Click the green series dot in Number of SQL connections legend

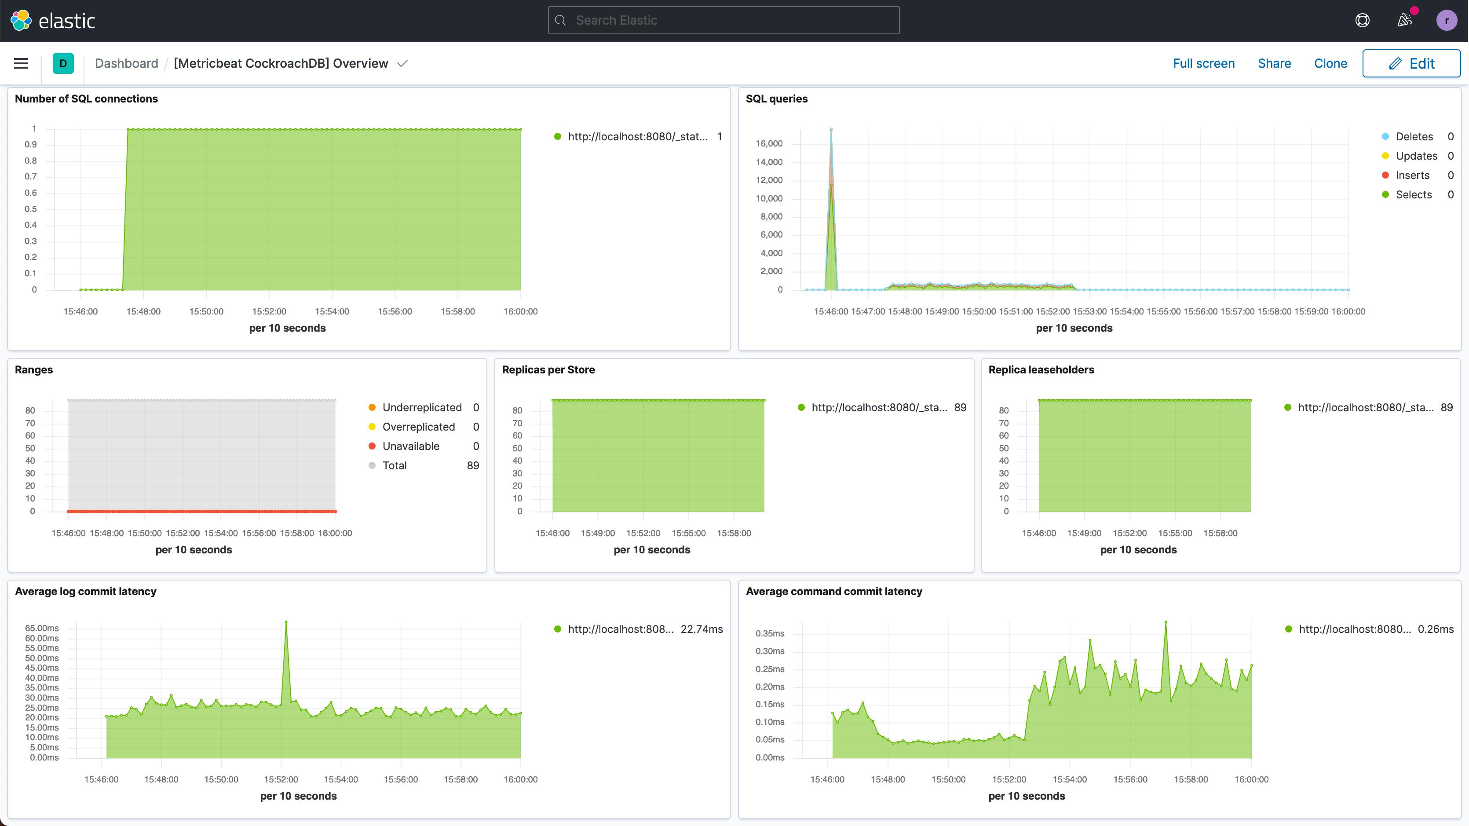tap(557, 136)
